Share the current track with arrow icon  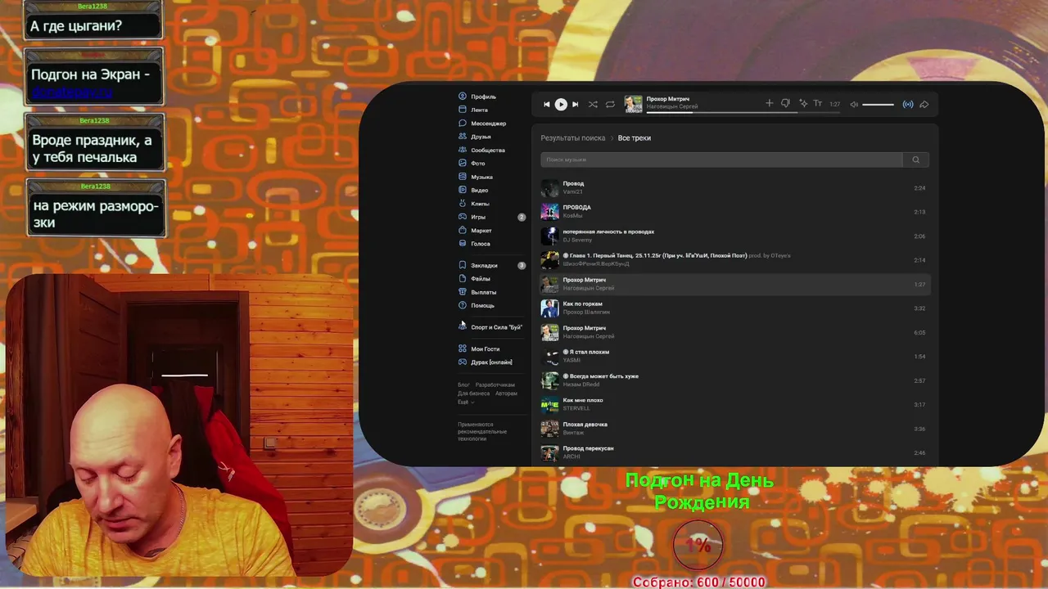pyautogui.click(x=924, y=104)
